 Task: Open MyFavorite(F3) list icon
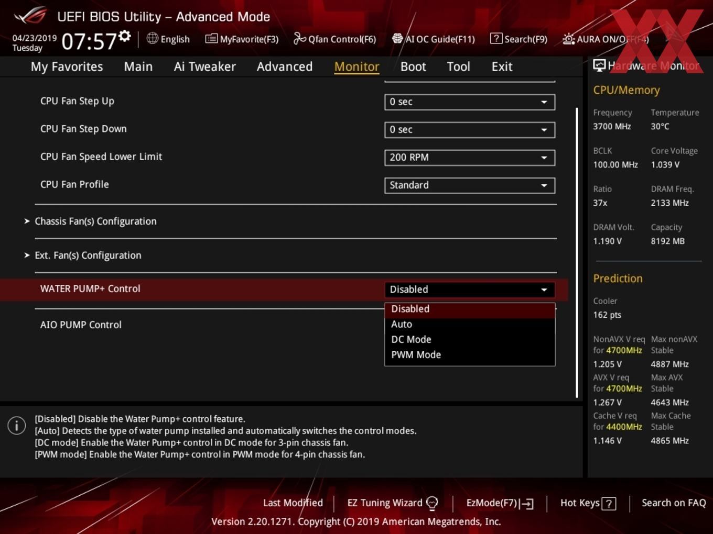[211, 39]
